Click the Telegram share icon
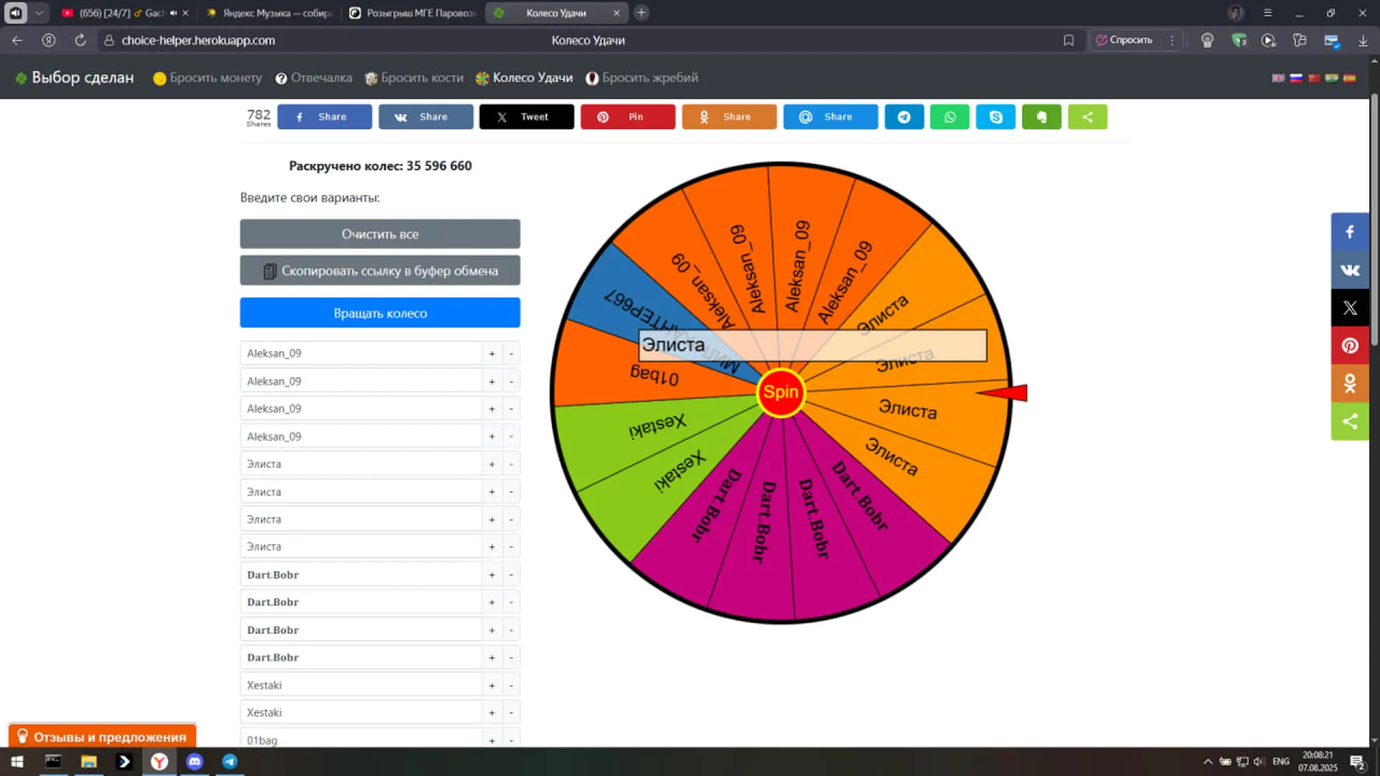 pyautogui.click(x=904, y=117)
